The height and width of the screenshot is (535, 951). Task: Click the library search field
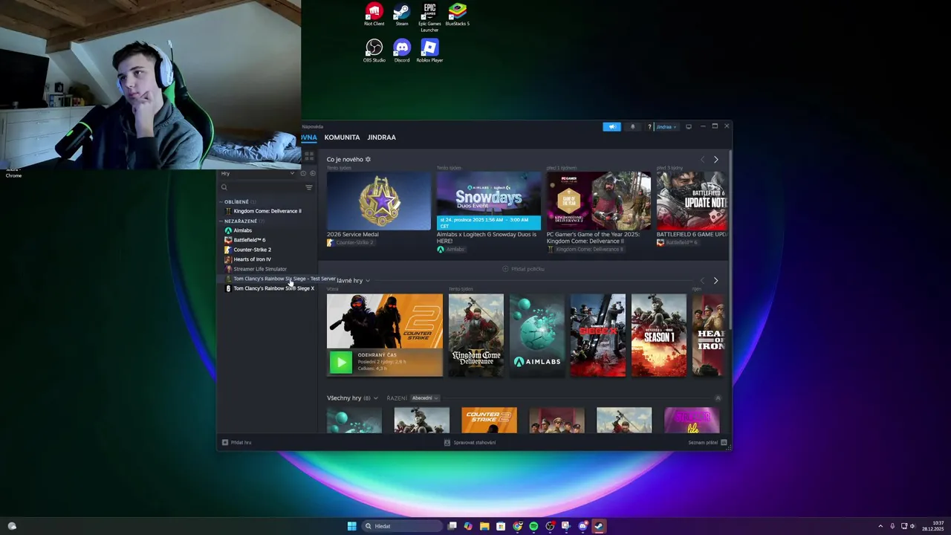point(262,187)
